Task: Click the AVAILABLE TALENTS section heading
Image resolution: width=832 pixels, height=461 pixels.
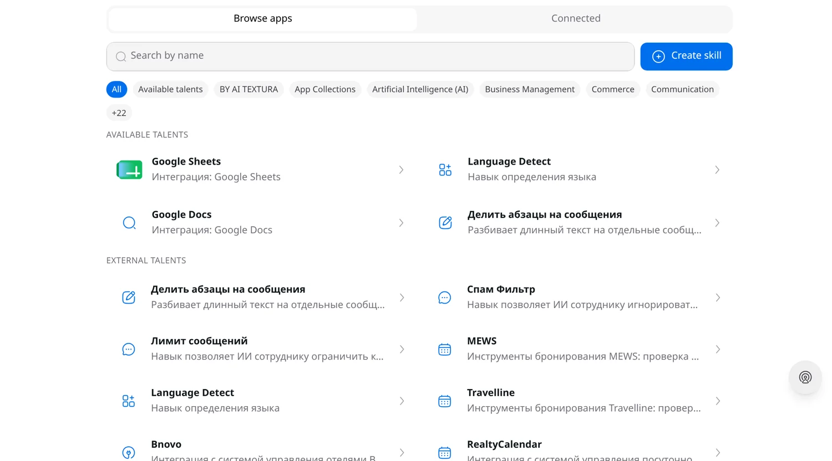Action: click(147, 135)
